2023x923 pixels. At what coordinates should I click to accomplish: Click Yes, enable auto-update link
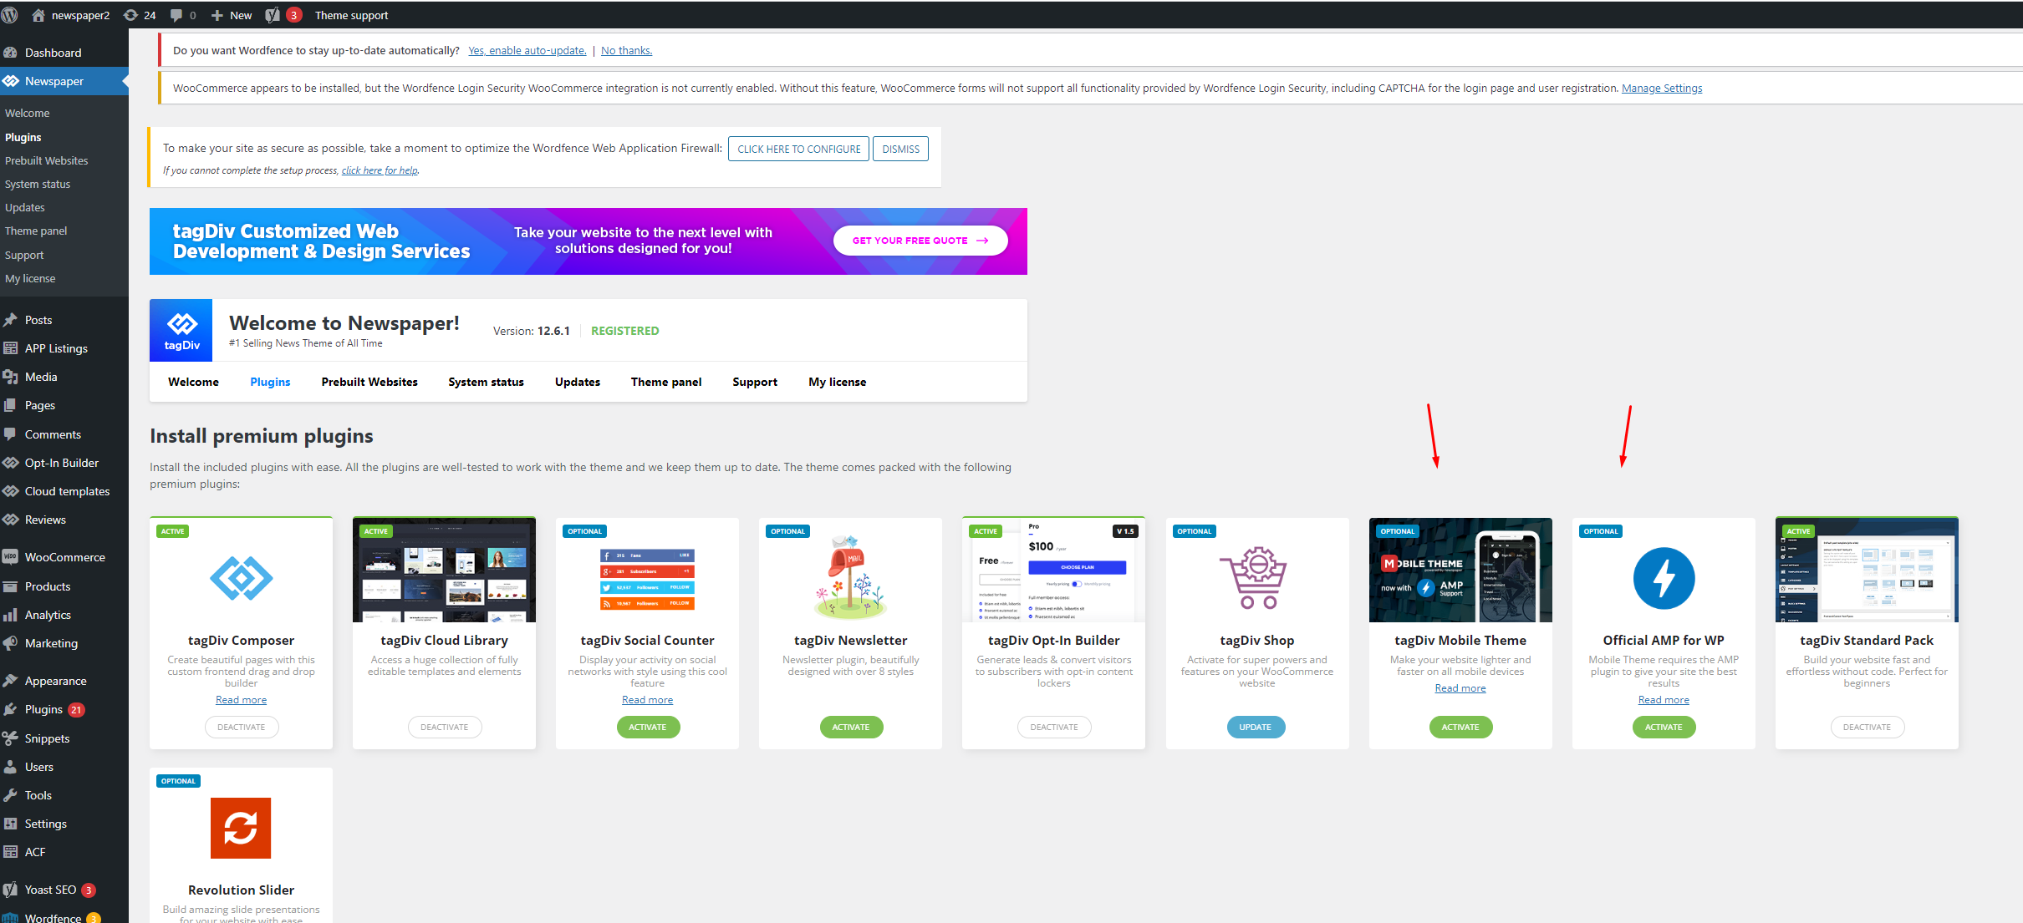(527, 50)
